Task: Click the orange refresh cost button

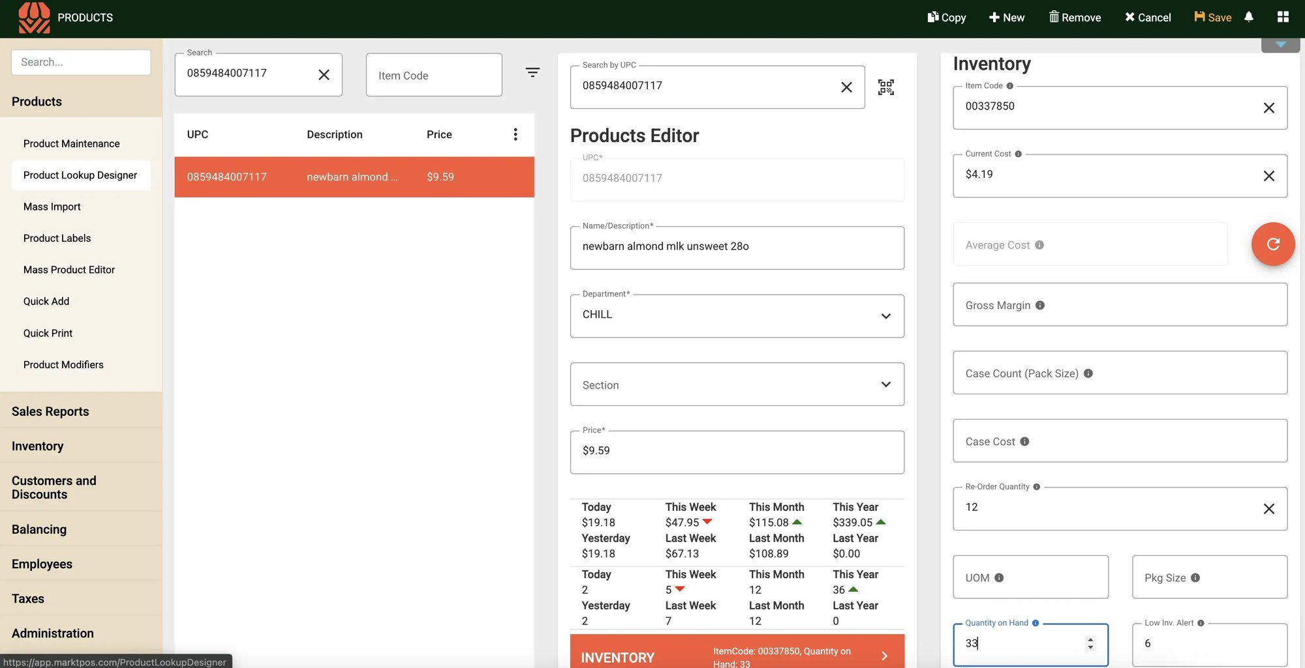Action: 1272,244
